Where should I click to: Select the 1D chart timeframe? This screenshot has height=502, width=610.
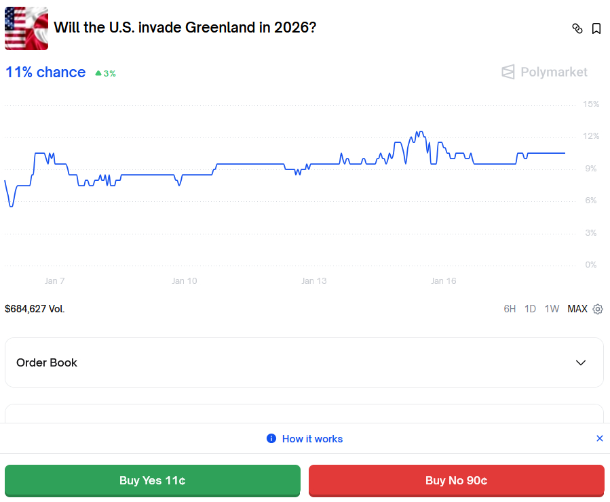point(530,309)
